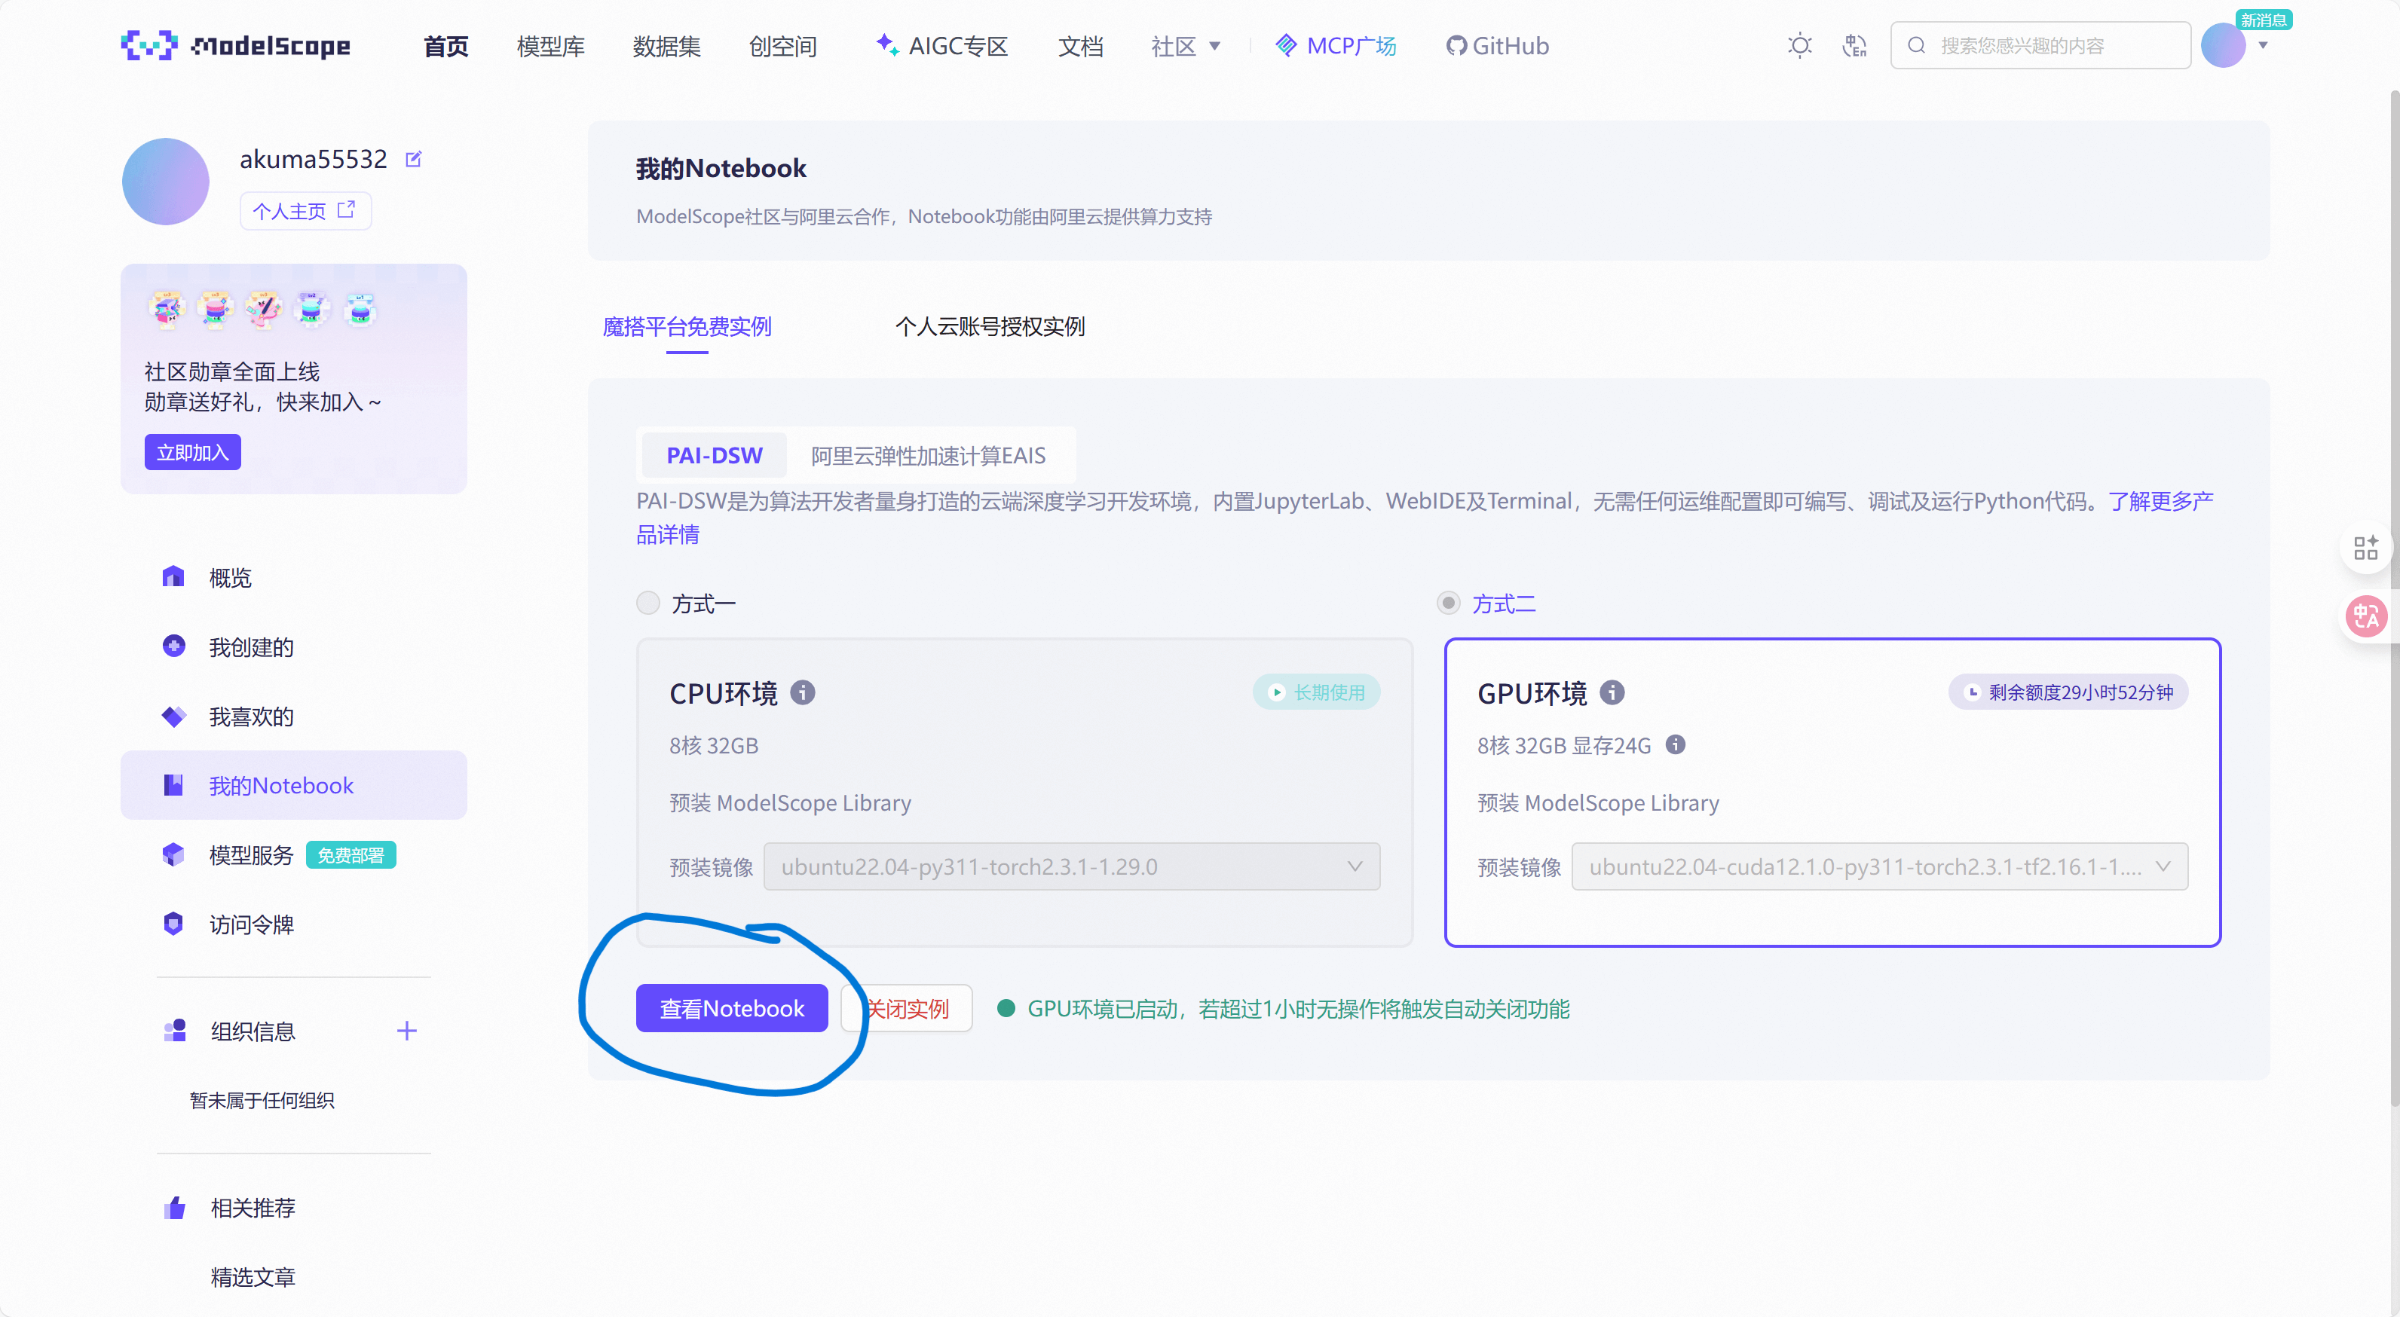Viewport: 2400px width, 1317px height.
Task: Switch to 阿里云弹性加速计算EAIS option
Action: pyautogui.click(x=928, y=456)
